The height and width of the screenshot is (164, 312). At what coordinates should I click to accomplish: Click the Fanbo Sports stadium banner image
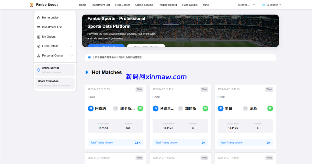[x=180, y=31]
